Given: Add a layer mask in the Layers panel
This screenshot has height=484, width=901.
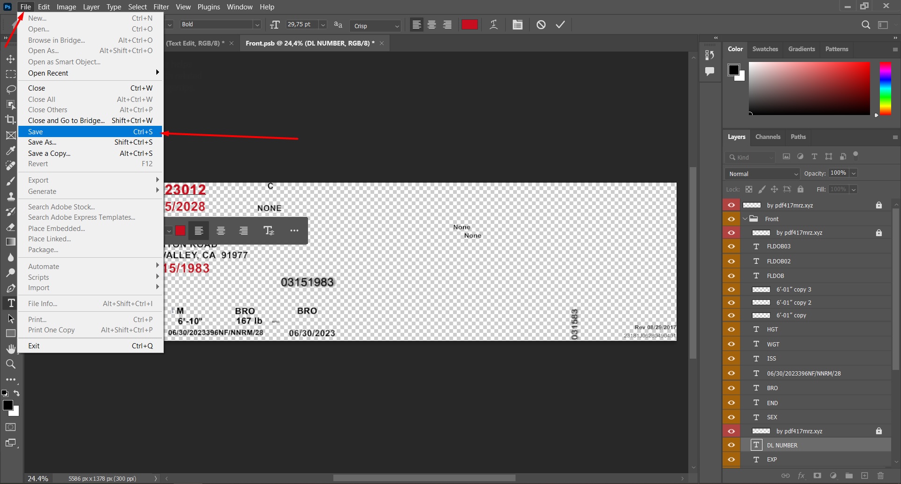Looking at the screenshot, I should pos(817,476).
